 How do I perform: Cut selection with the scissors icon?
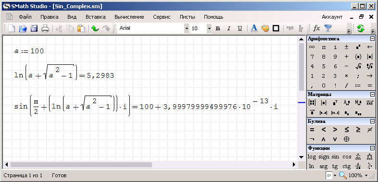(59, 28)
